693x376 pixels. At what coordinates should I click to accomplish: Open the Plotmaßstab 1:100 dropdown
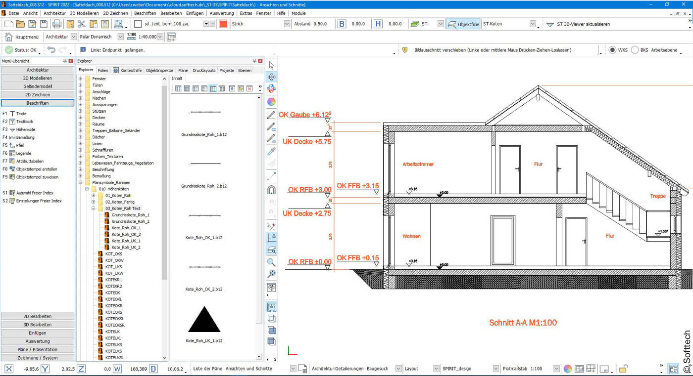pos(556,369)
